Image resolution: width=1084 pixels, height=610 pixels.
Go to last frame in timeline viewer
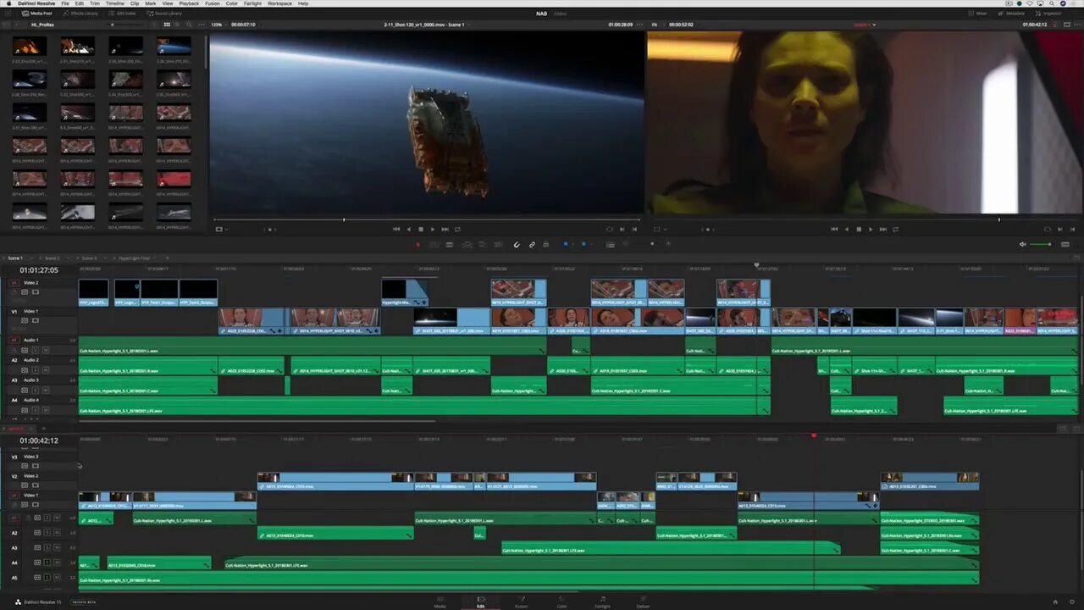(883, 229)
